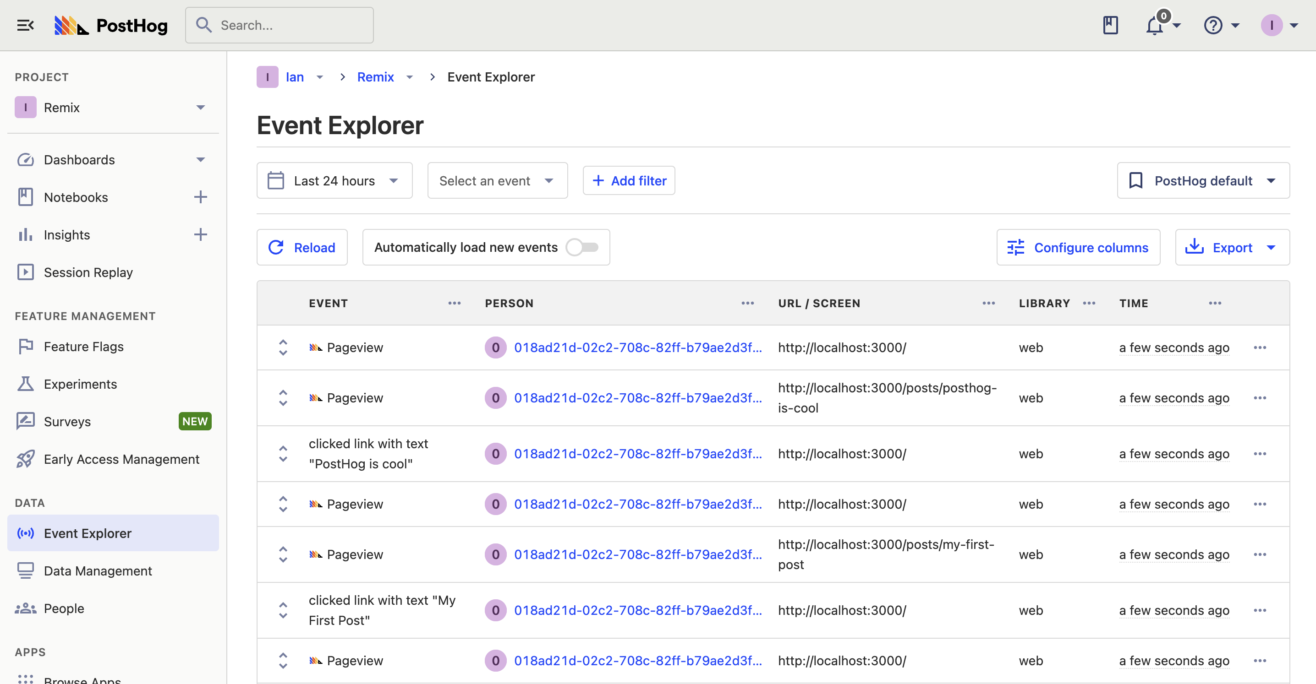This screenshot has height=684, width=1316.
Task: Click the Configure columns button
Action: [x=1078, y=248]
